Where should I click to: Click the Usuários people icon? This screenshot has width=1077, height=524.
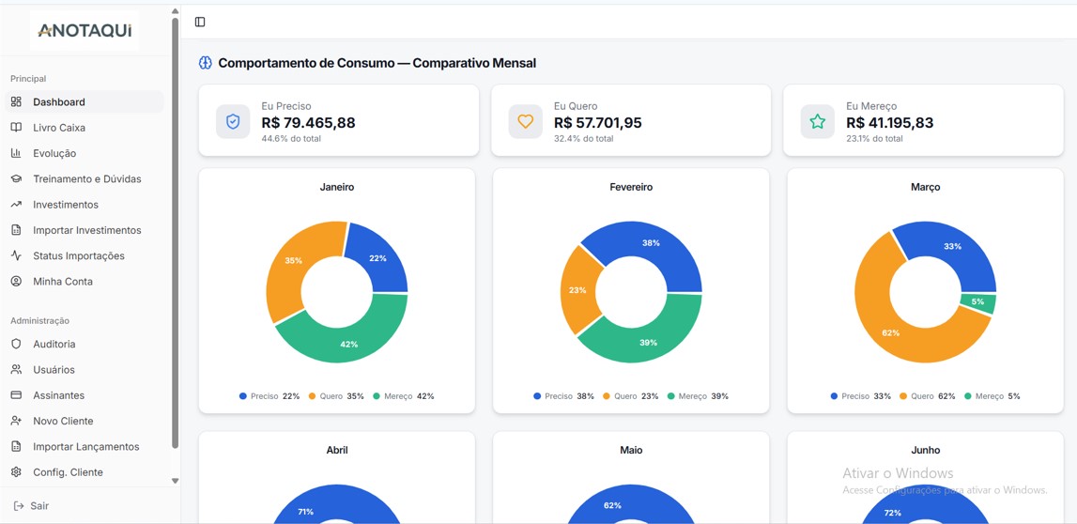[x=17, y=369]
